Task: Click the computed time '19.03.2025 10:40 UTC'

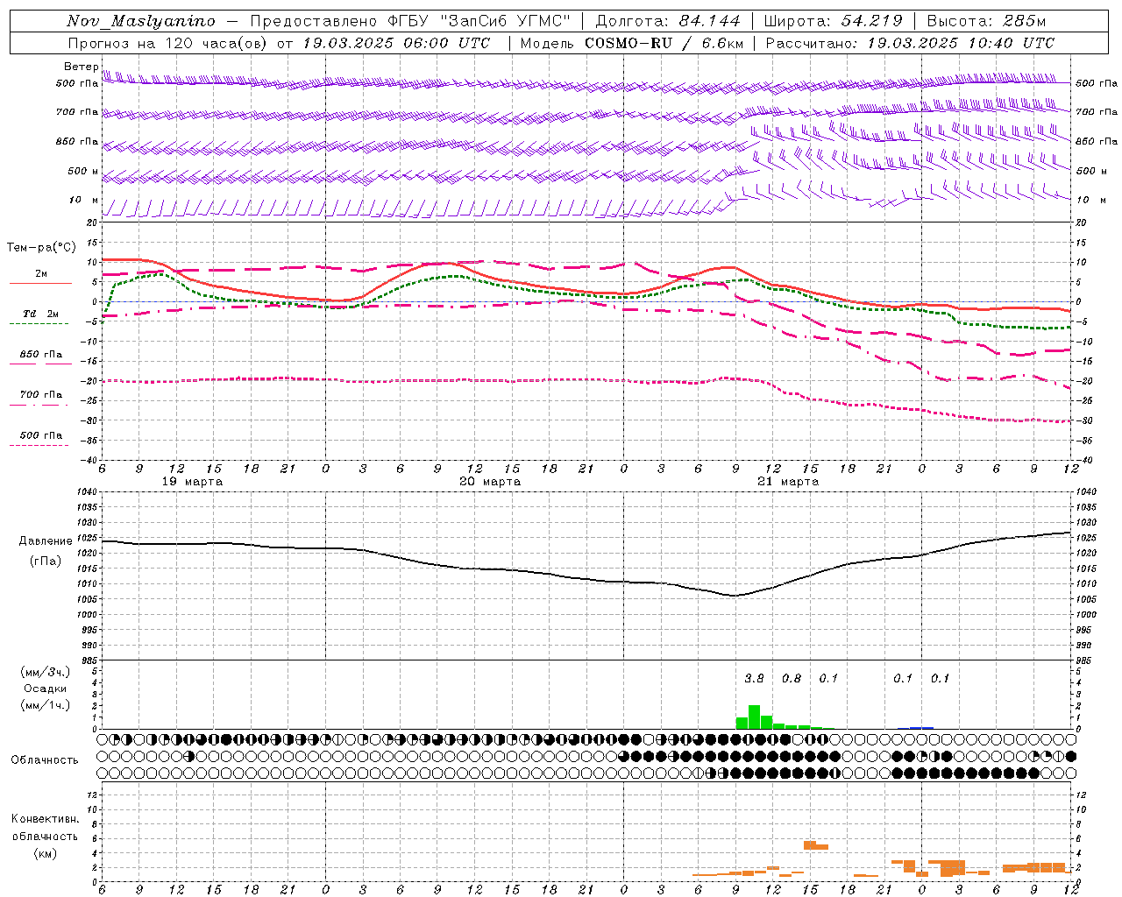Action: tap(961, 43)
